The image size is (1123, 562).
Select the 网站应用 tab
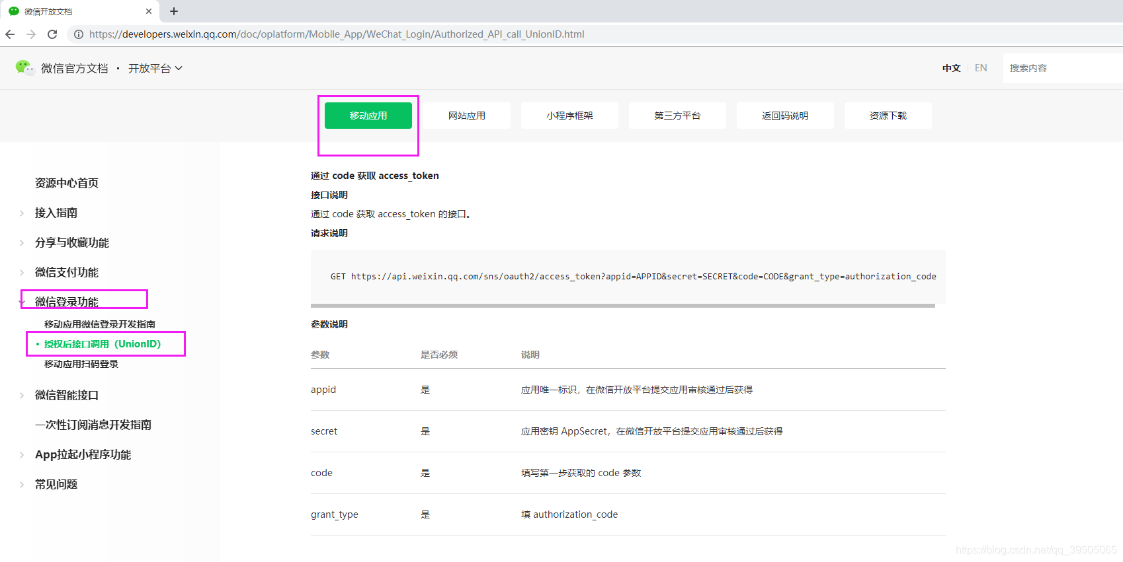467,116
